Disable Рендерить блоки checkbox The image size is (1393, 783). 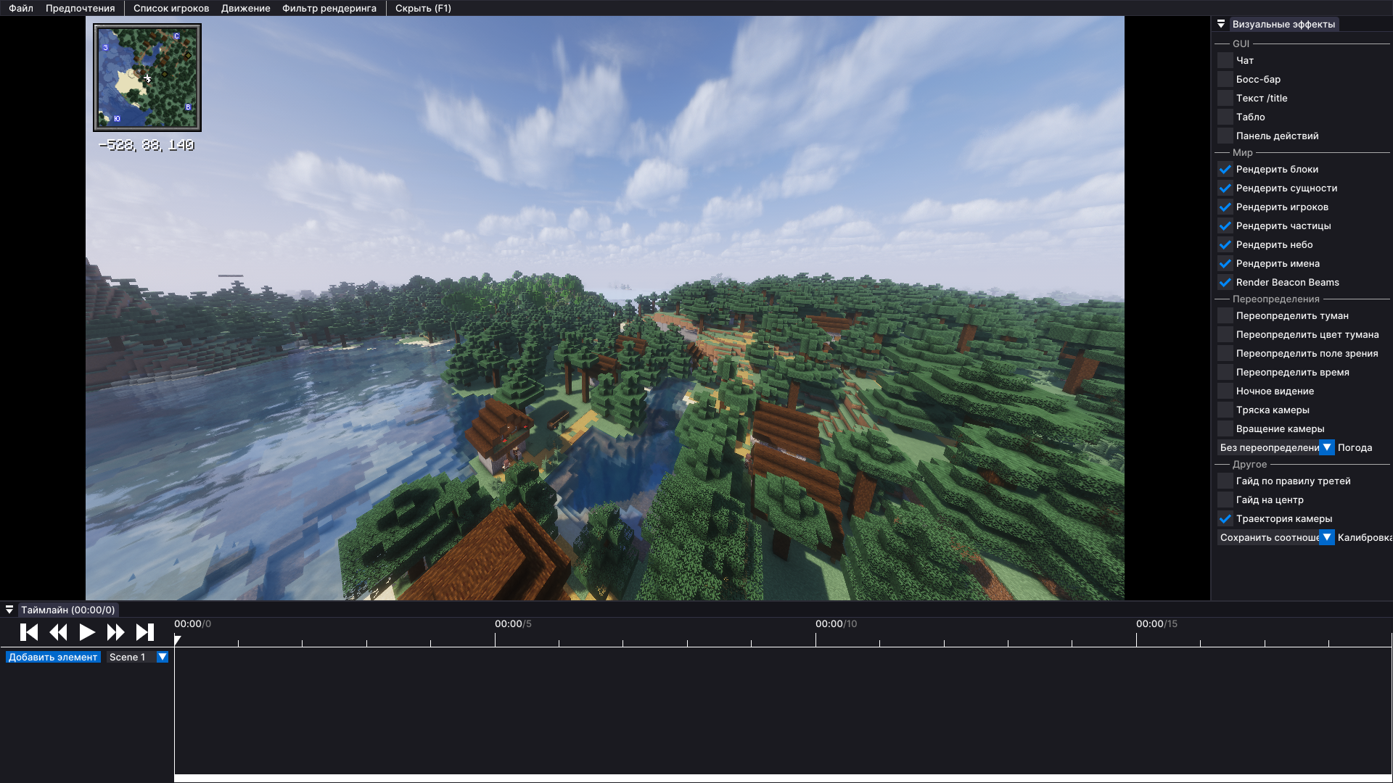[x=1225, y=169]
